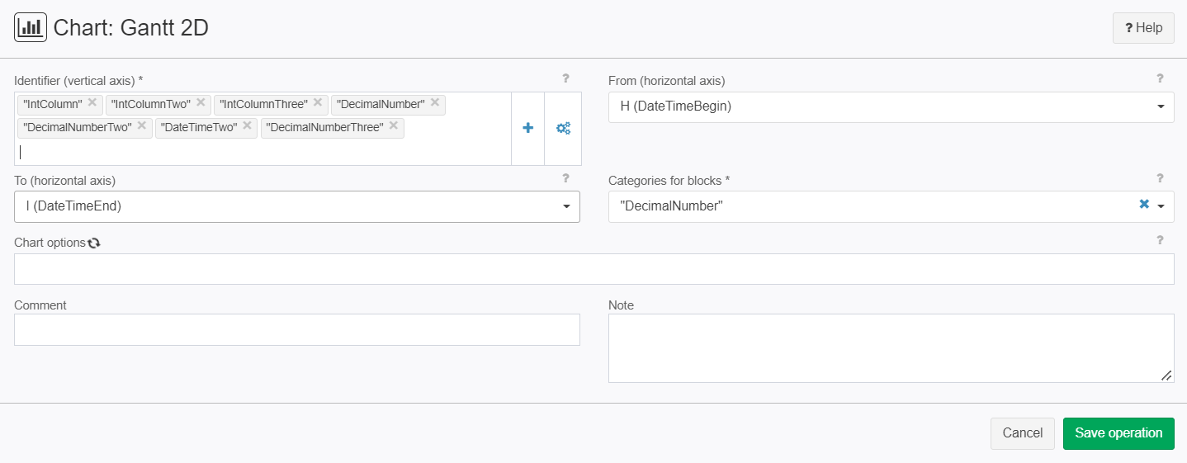Click the plus icon to add identifier

click(528, 128)
